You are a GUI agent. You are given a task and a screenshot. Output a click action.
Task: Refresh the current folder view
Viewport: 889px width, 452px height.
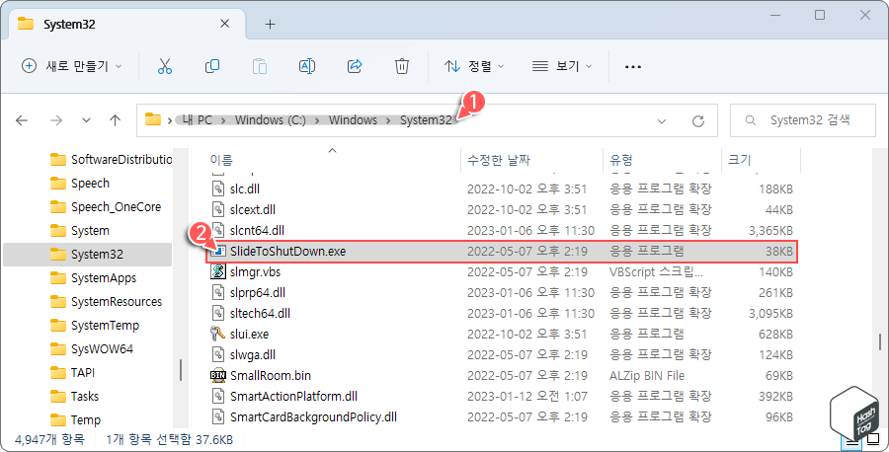[698, 120]
